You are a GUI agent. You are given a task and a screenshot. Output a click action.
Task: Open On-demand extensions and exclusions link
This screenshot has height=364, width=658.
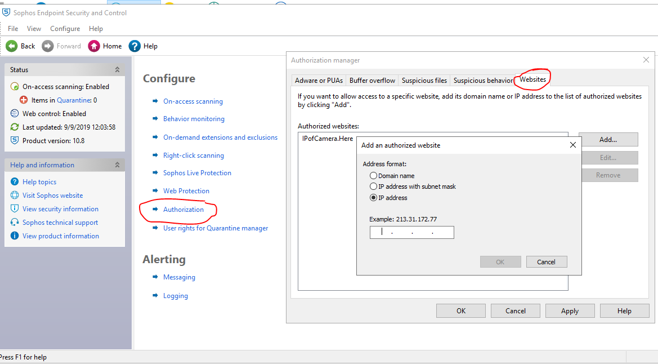click(220, 137)
